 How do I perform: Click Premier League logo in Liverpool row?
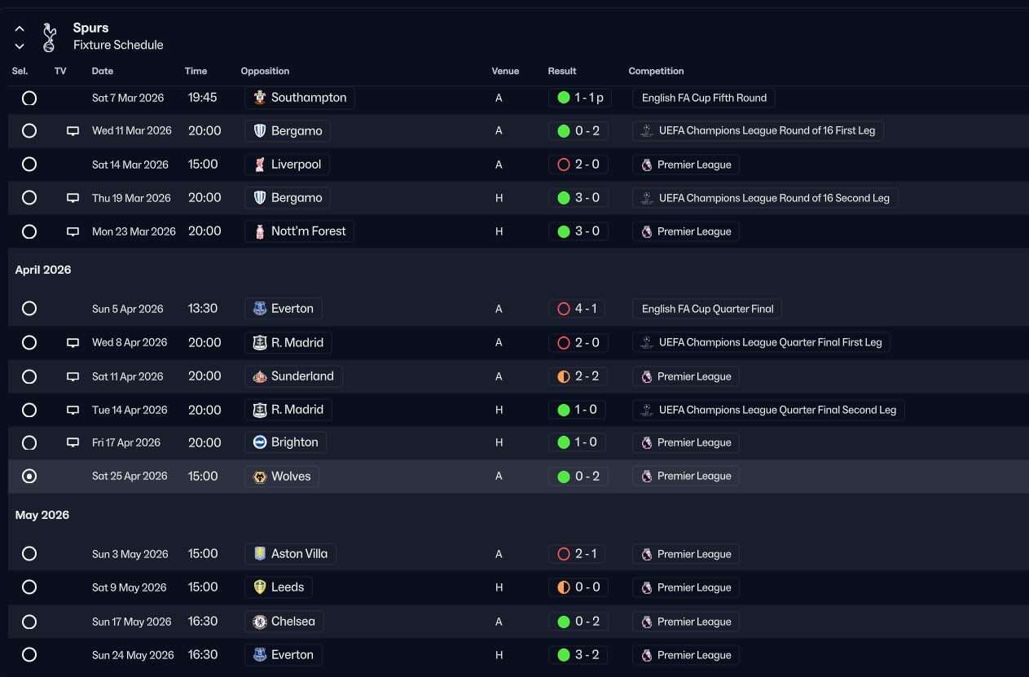click(646, 165)
